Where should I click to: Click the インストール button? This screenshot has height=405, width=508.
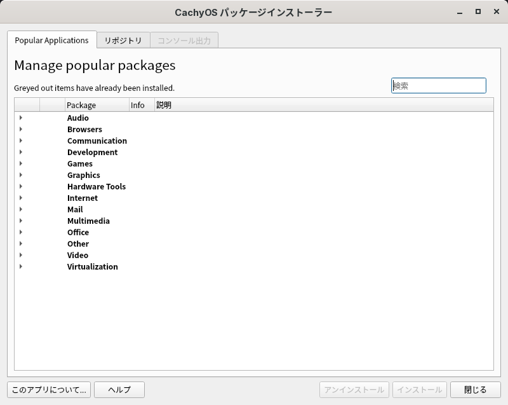point(420,390)
